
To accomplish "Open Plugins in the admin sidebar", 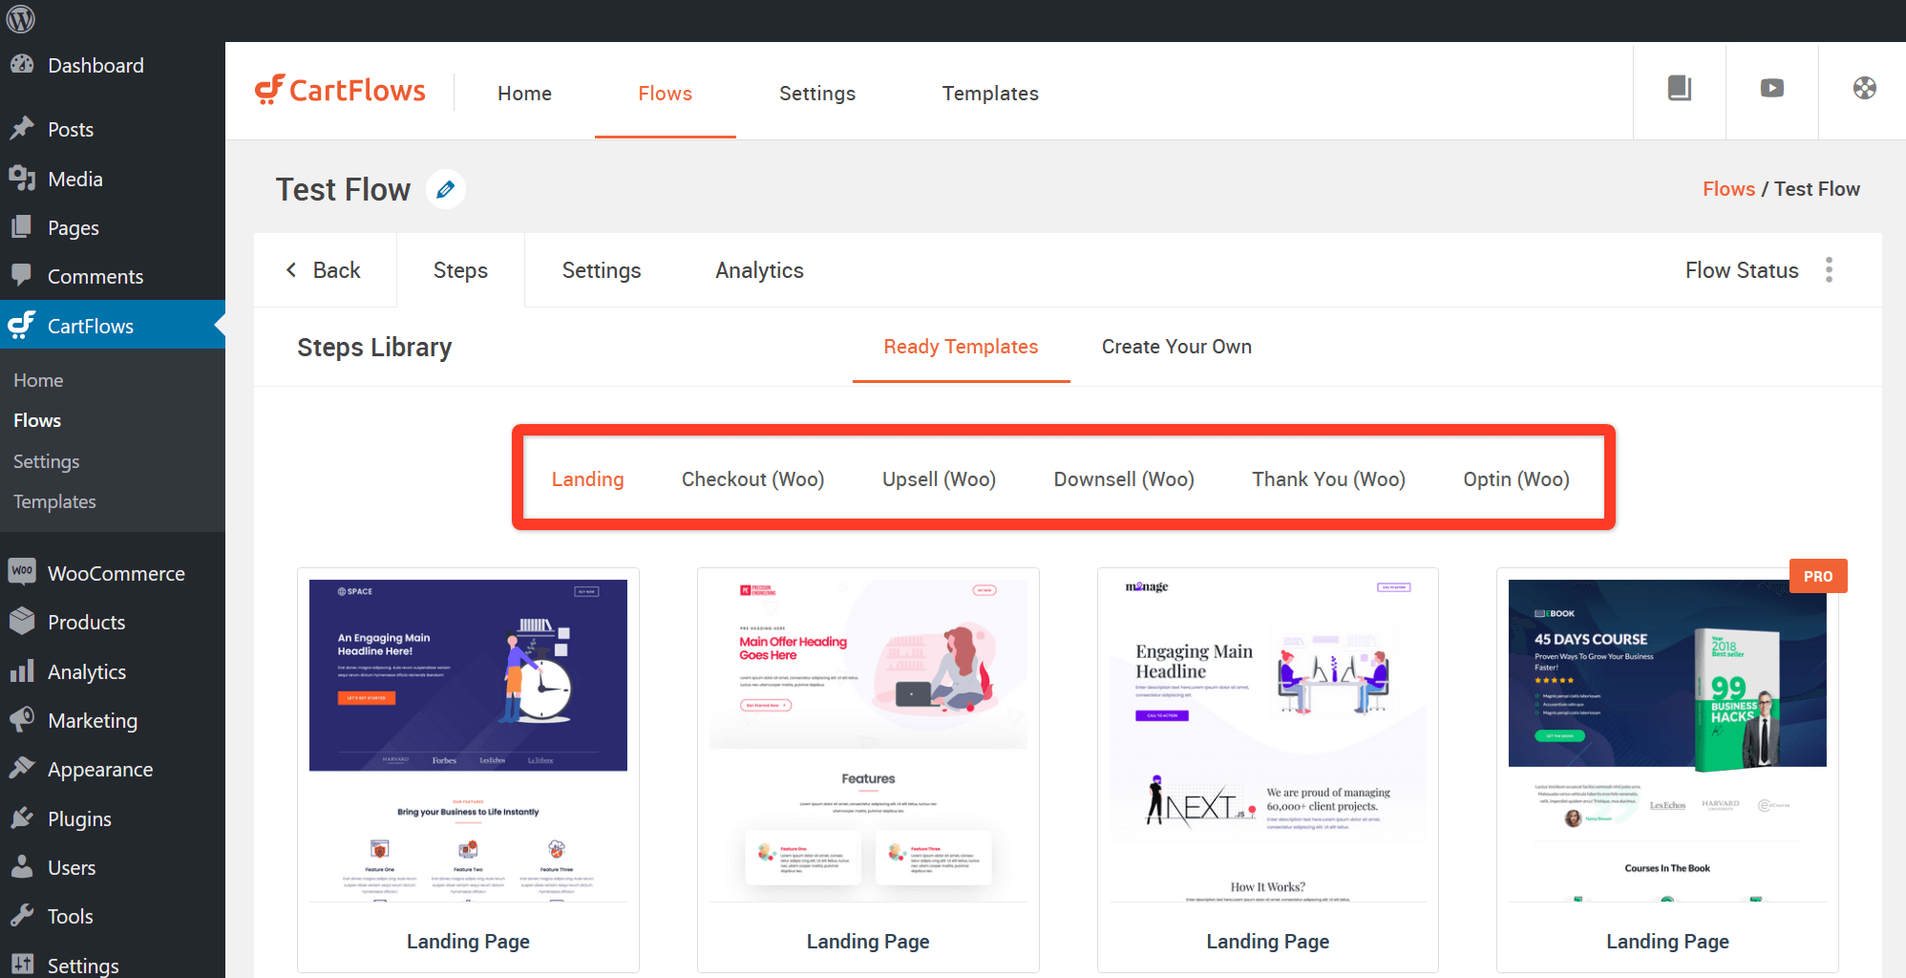I will [79, 819].
